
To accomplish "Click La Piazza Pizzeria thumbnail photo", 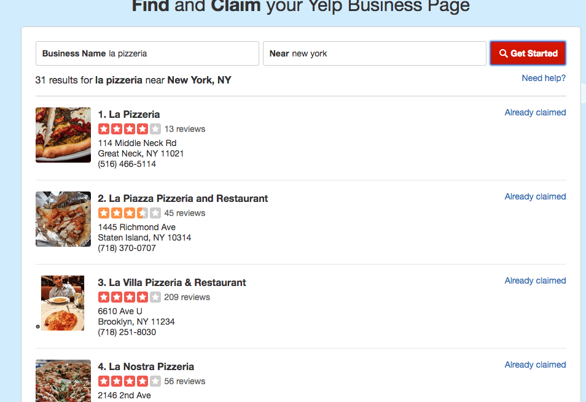I will pos(63,218).
